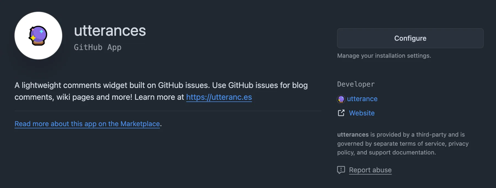Click the horizontal divider below the description
Image resolution: width=496 pixels, height=188 pixels.
pos(168,111)
